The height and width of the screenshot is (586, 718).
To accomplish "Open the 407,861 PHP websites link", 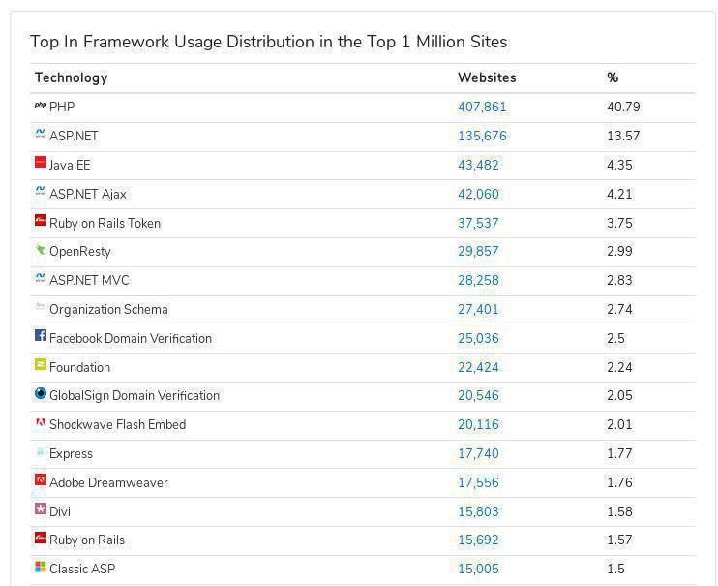I will [482, 107].
